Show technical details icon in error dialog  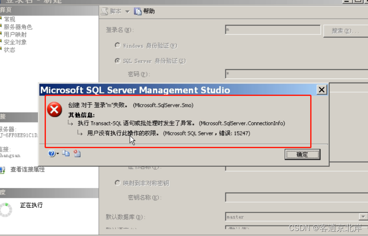pos(77,153)
